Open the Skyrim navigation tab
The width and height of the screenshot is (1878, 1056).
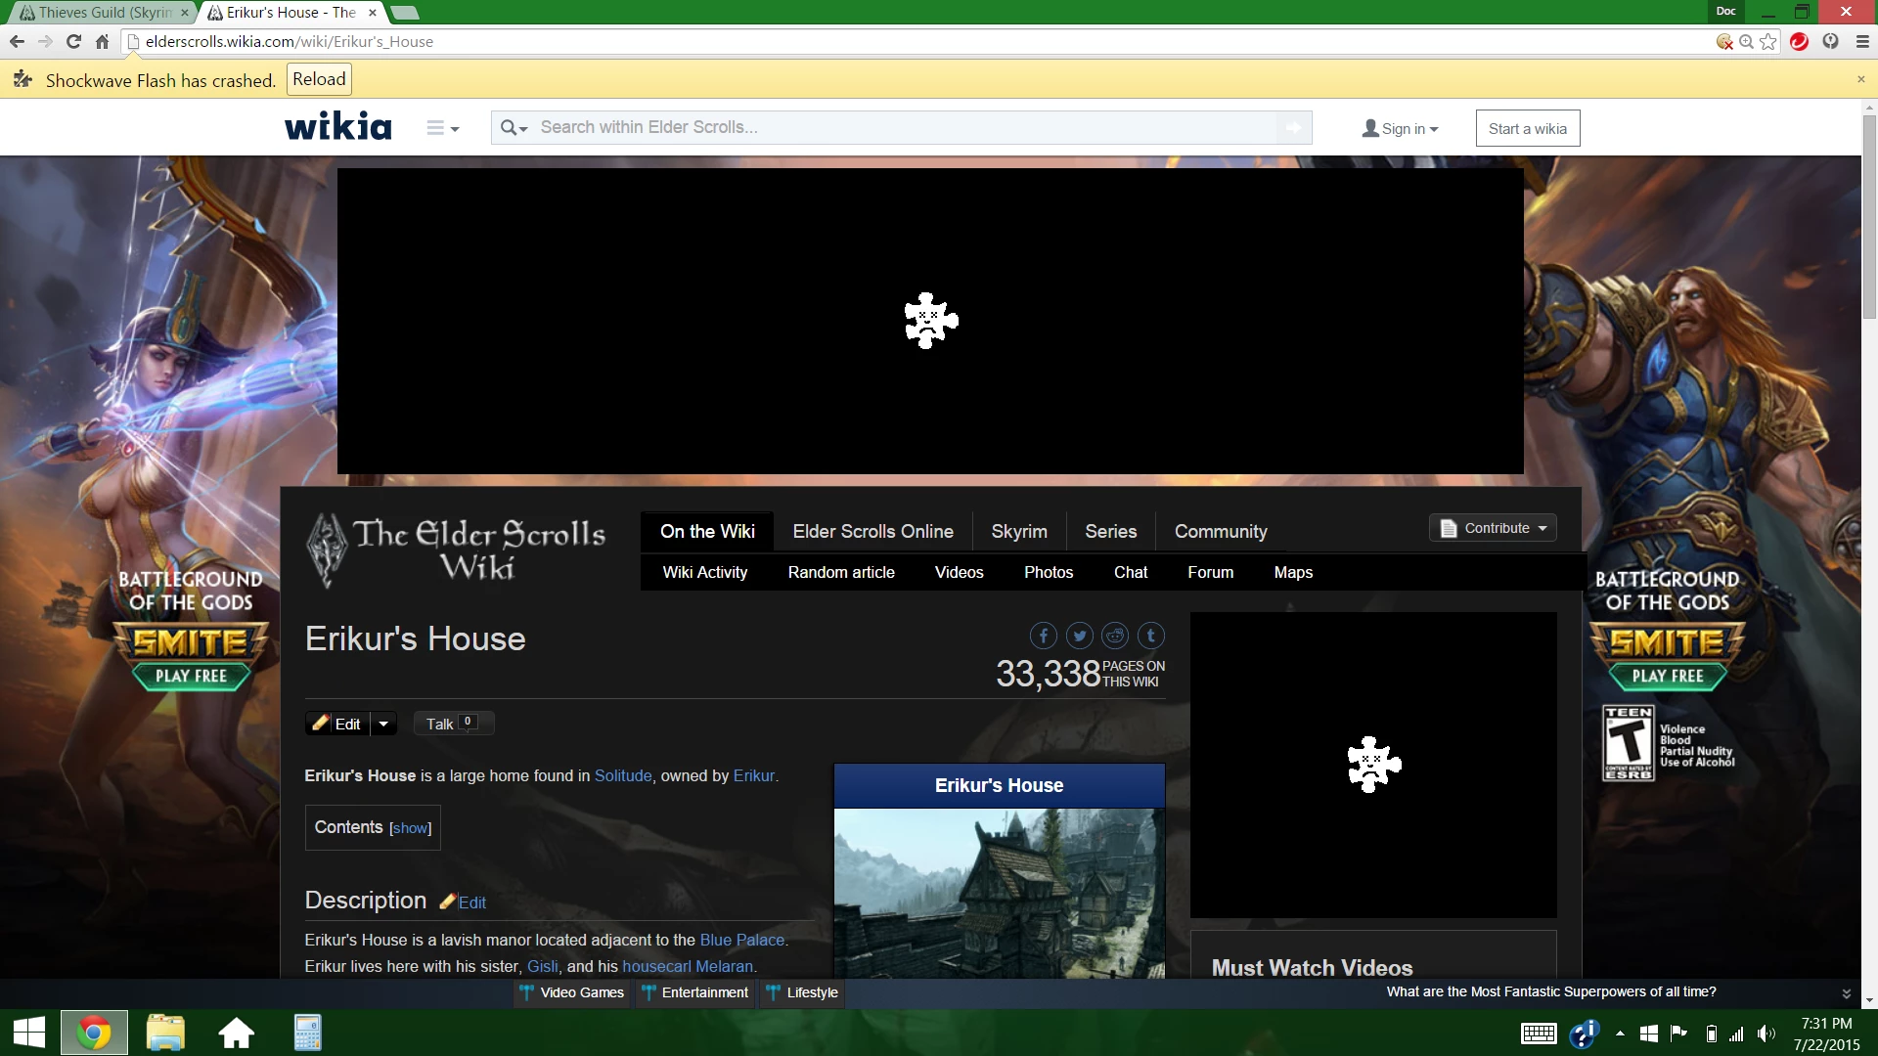click(x=1018, y=532)
